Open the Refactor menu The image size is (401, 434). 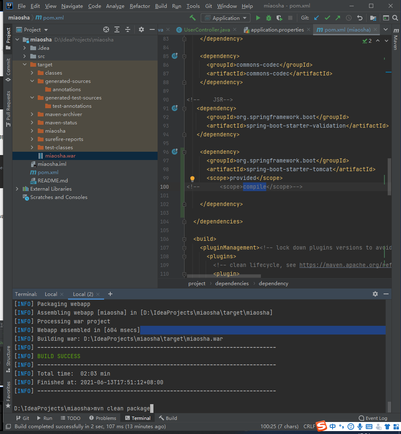(140, 6)
